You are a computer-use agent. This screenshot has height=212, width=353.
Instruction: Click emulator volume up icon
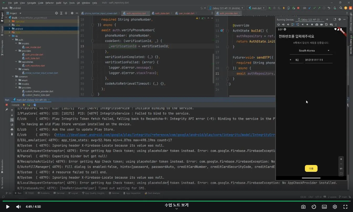(x=283, y=24)
